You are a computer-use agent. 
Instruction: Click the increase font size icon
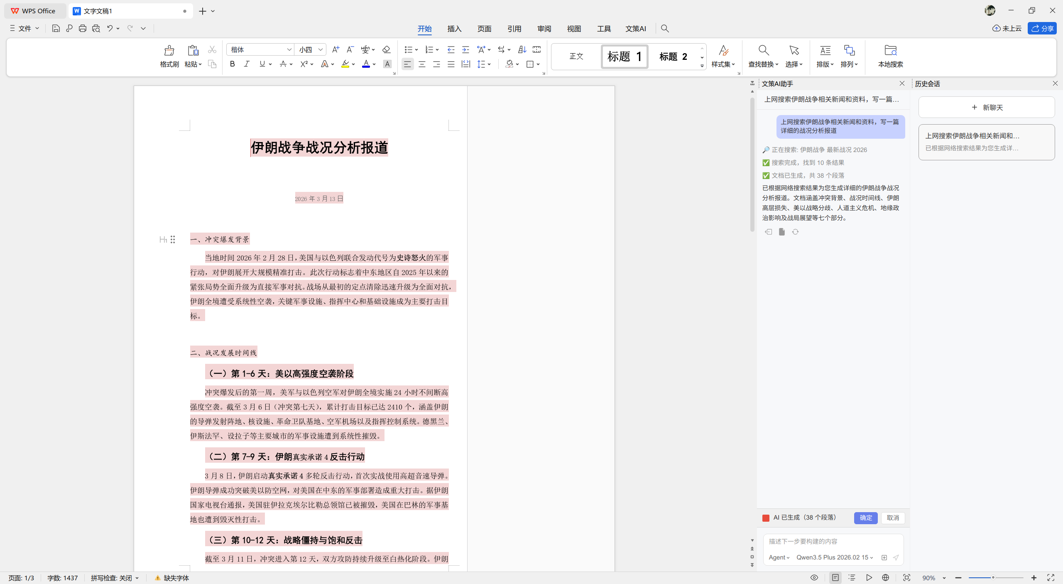click(x=336, y=50)
